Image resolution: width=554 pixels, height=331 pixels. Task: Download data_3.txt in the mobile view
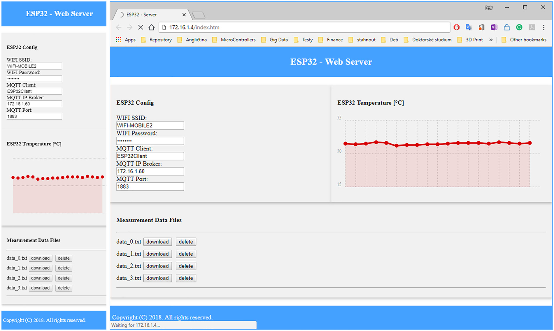[41, 288]
